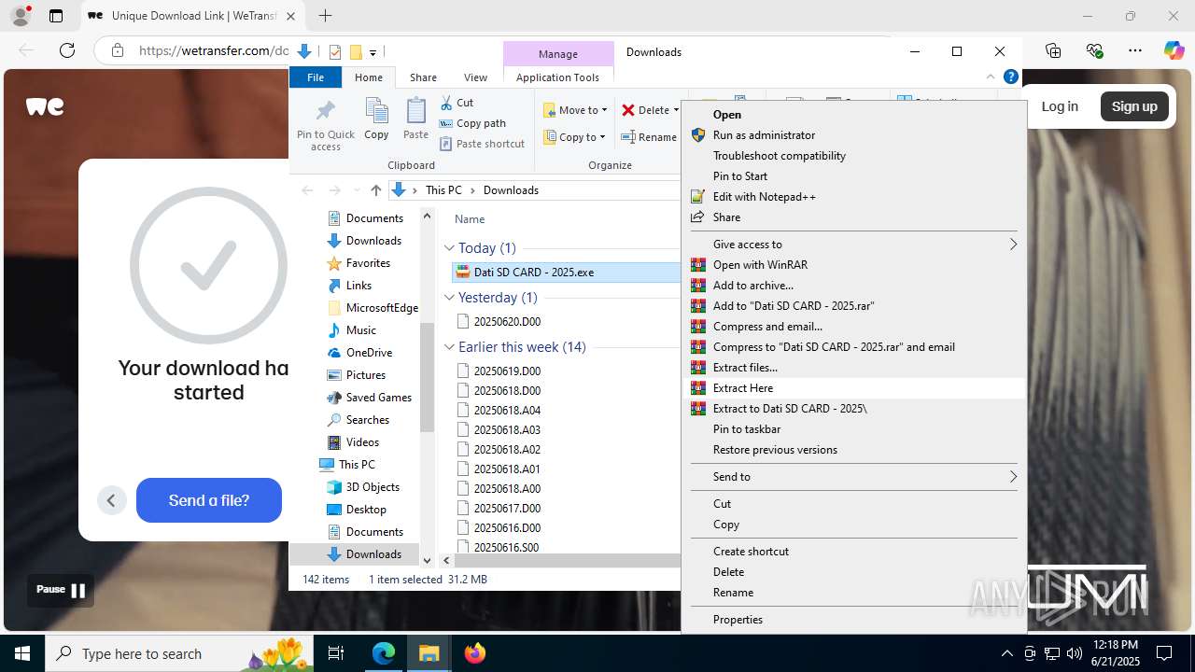
Task: Click the Cut scissors icon
Action: pos(457,103)
